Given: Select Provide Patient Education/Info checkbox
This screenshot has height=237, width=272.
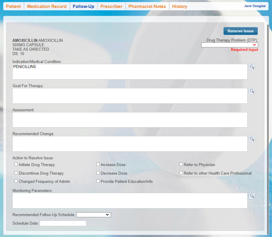Looking at the screenshot, I should 98,181.
